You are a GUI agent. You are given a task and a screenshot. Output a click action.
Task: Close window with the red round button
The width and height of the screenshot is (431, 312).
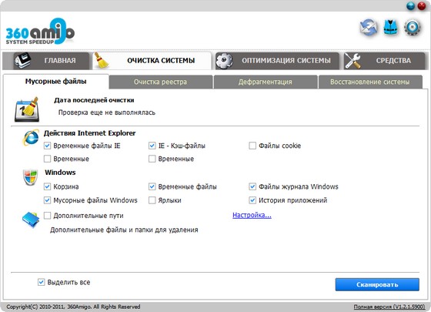click(x=422, y=6)
